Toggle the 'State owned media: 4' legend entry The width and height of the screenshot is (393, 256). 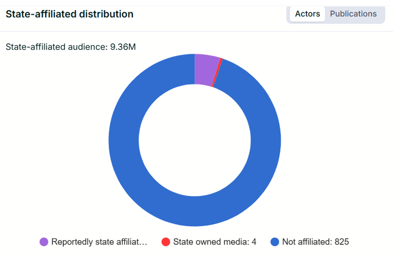(x=215, y=242)
